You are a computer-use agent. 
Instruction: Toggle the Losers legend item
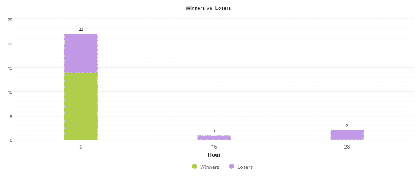click(x=241, y=167)
